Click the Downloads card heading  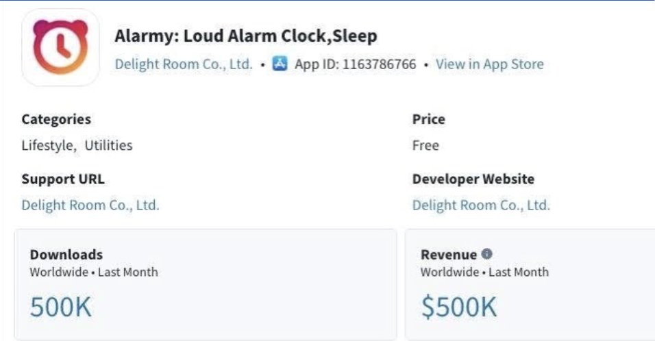click(66, 255)
